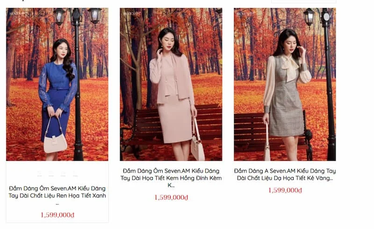Open the grey plaid A-line dress image

[x=285, y=84]
